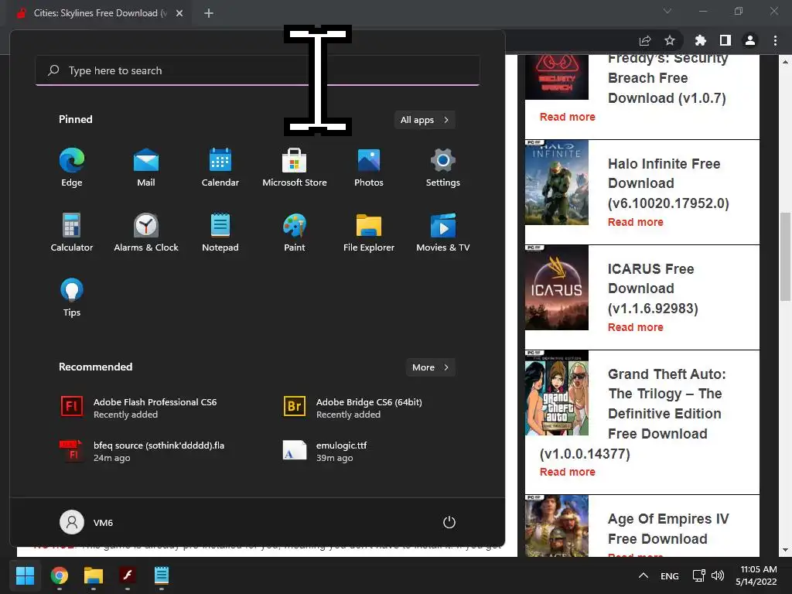Screen dimensions: 792x594
Task: Click the Age Of Empires IV thumbnail
Action: [x=557, y=526]
